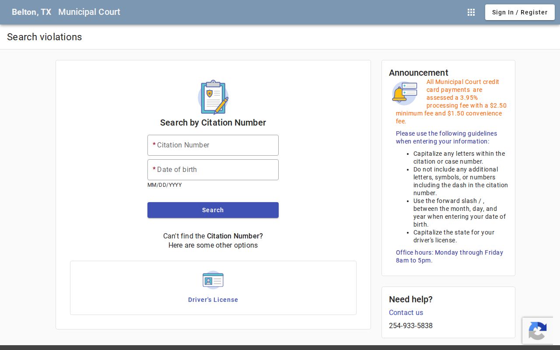Click the Belton, TX header title
Image resolution: width=560 pixels, height=350 pixels.
pos(31,12)
